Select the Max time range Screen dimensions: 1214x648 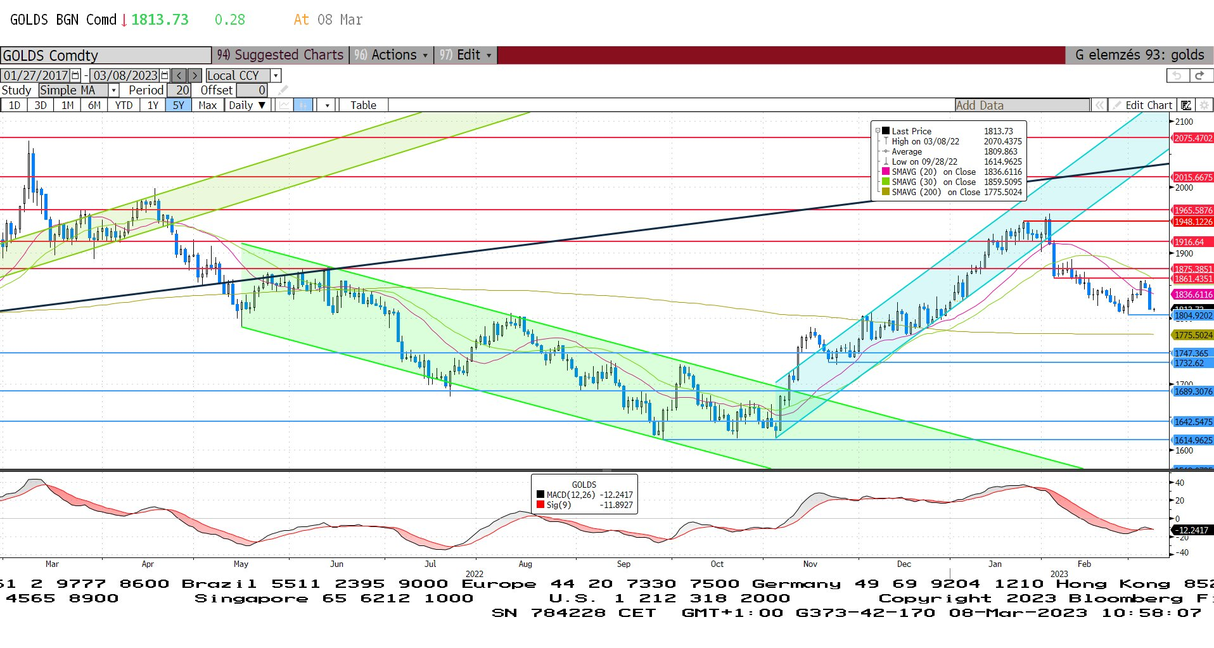point(207,105)
